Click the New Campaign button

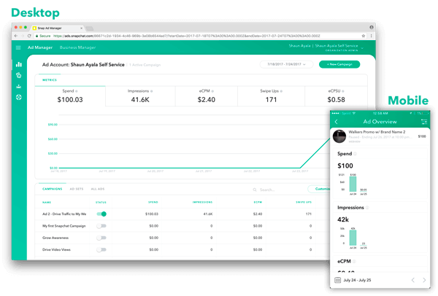point(339,64)
